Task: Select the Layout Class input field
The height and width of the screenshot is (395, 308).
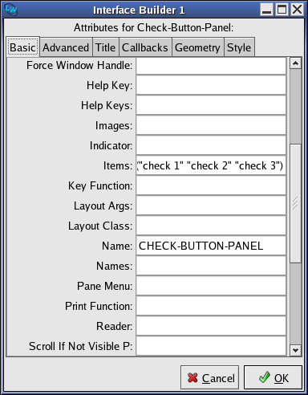Action: [211, 226]
